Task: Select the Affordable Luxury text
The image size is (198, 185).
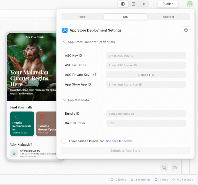Action: [30, 151]
